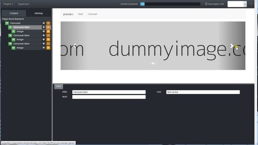Delete first Carousel-Item with orange X

coord(48,27)
